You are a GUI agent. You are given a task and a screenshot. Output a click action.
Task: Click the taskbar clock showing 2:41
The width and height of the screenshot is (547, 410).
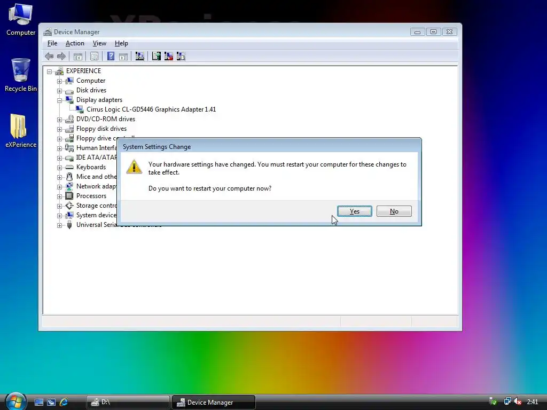click(x=533, y=402)
